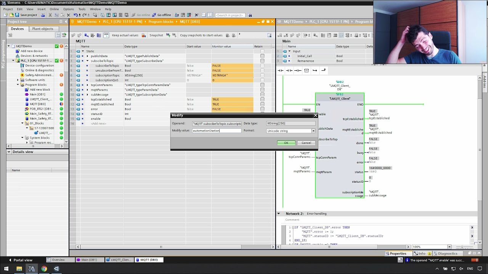The height and width of the screenshot is (274, 488).
Task: Click the Delete X icon in main toolbar
Action: coord(69,15)
